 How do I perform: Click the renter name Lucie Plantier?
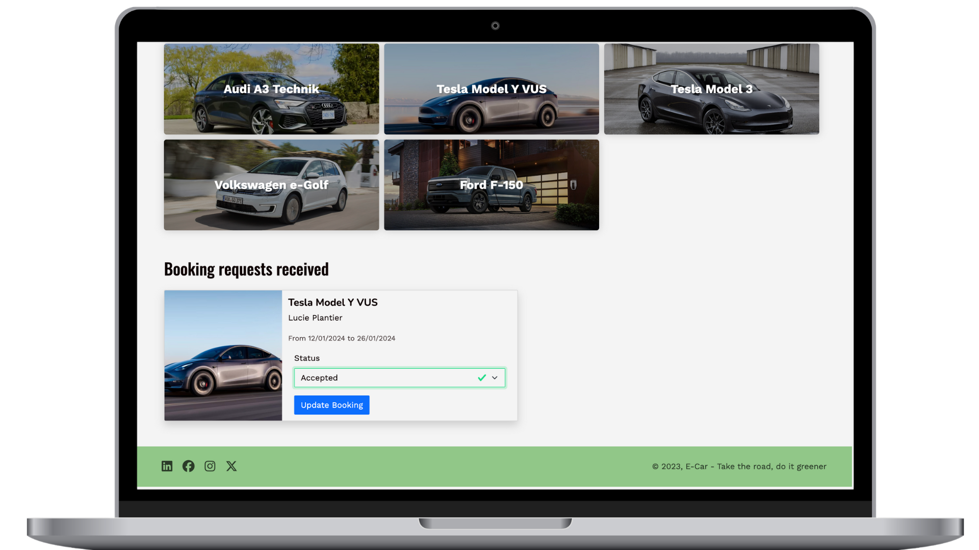[x=315, y=318]
